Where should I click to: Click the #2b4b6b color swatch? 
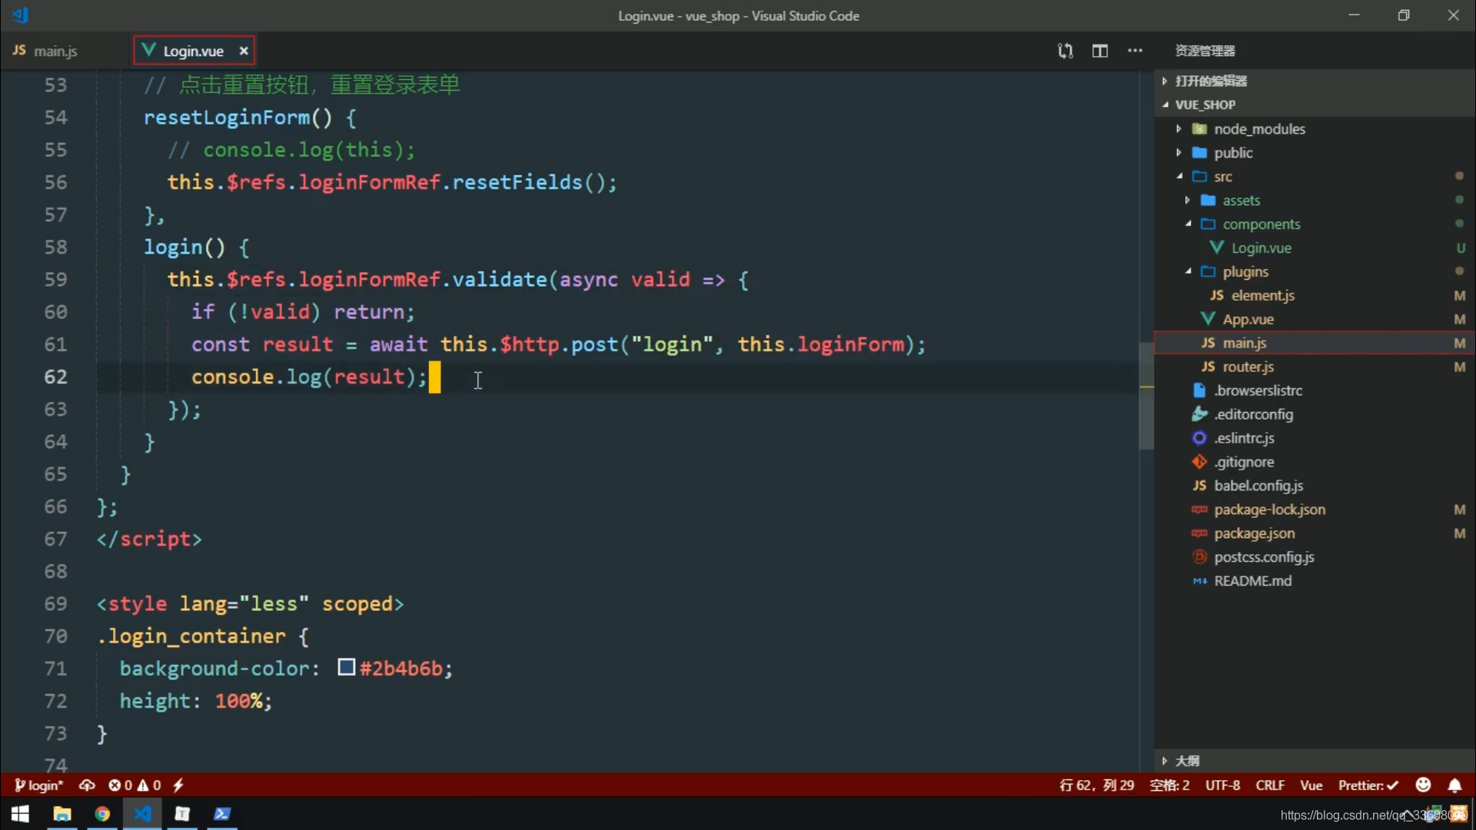tap(346, 668)
